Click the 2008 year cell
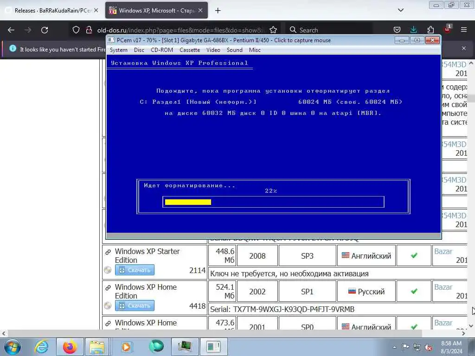The image size is (475, 356). 257,256
